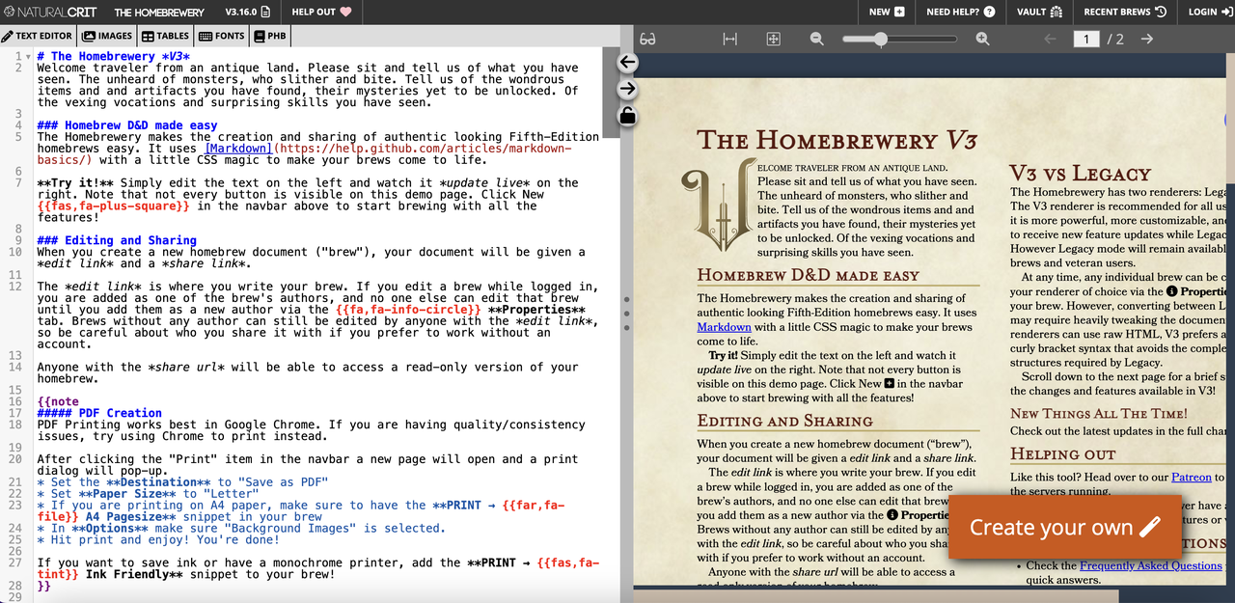Click the Vault dungeon icon
The image size is (1235, 603).
tap(1056, 12)
